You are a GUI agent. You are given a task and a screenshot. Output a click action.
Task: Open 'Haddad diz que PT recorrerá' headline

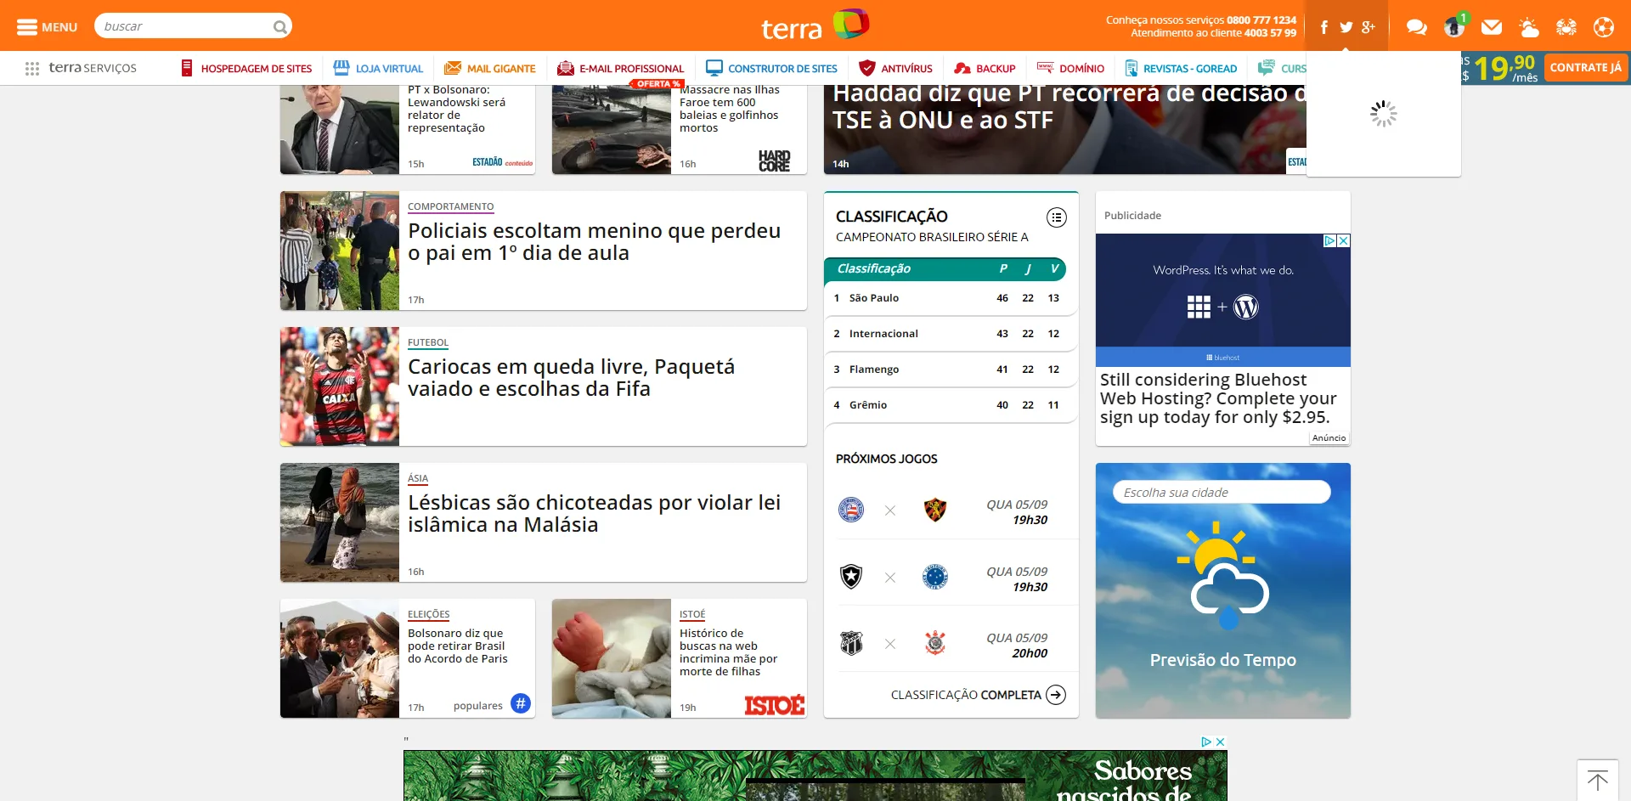coord(1069,107)
